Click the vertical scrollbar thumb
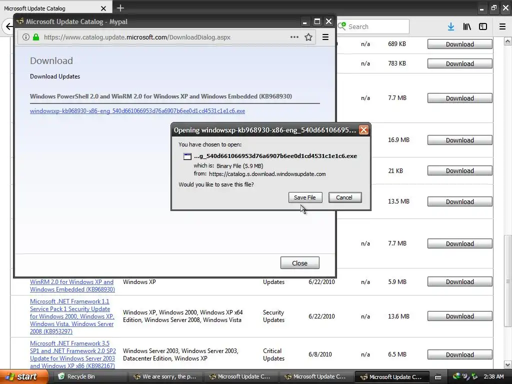 click(507, 281)
